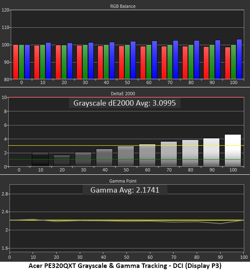Select the Grayscale dE2000 Avg: 3.0995 label
The image size is (250, 270).
(x=124, y=103)
